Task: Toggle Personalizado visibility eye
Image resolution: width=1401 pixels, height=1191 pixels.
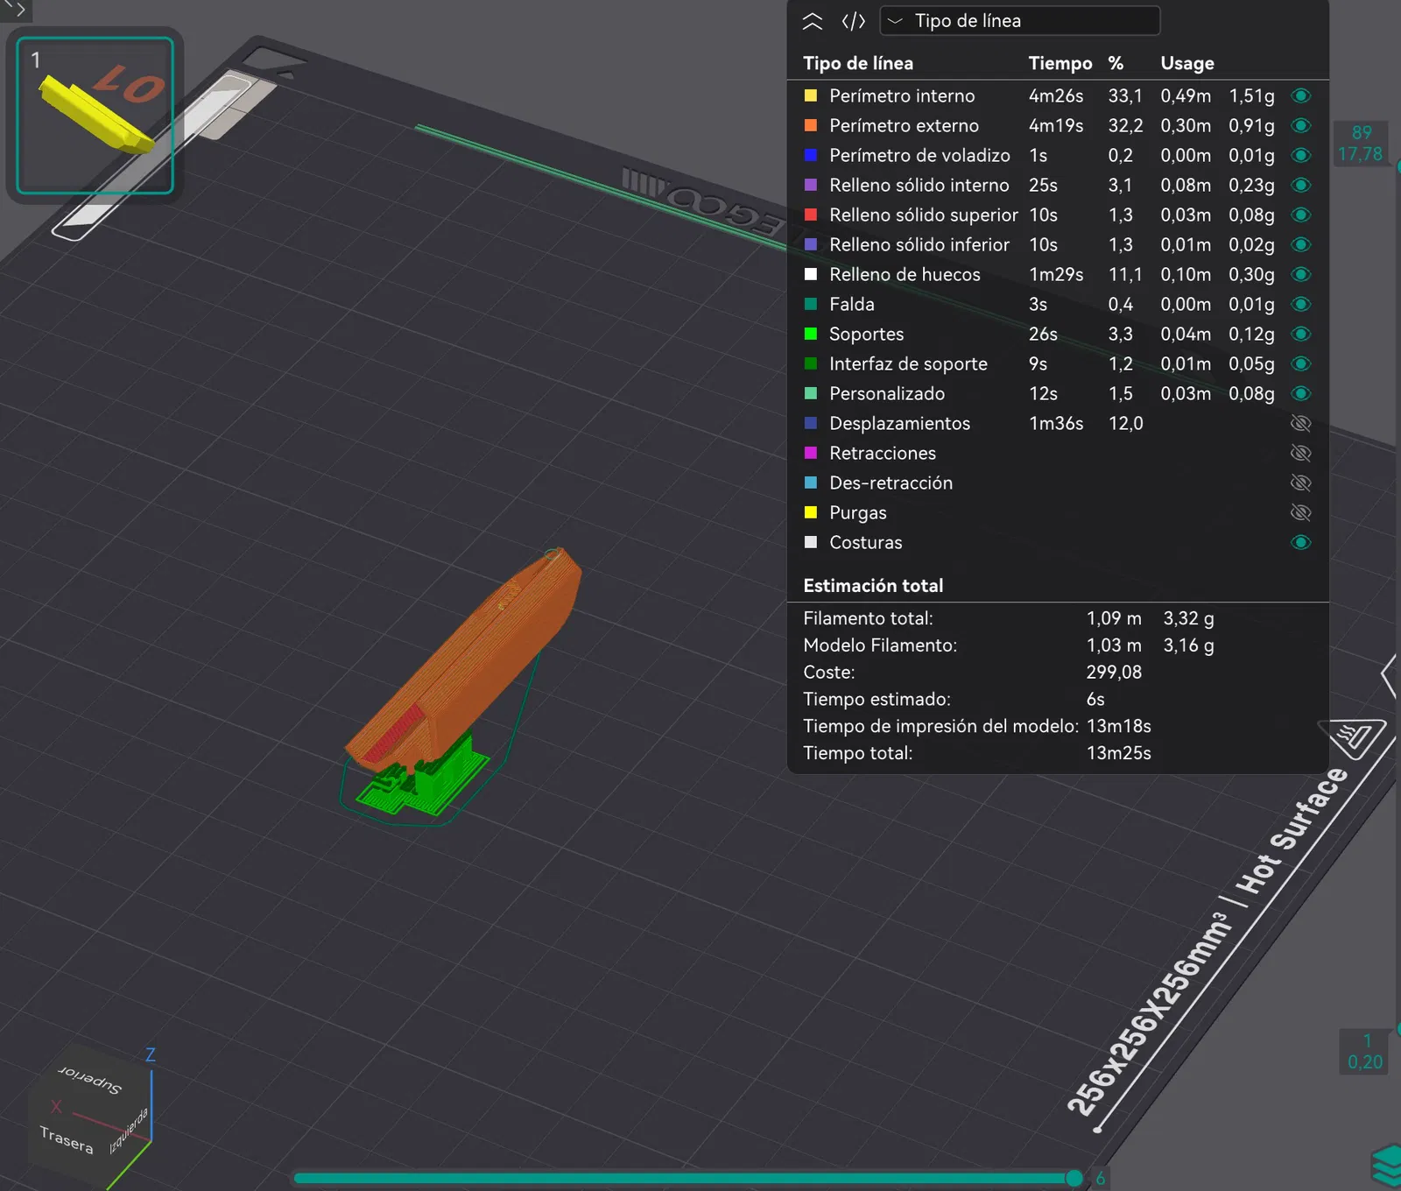Action: point(1301,393)
